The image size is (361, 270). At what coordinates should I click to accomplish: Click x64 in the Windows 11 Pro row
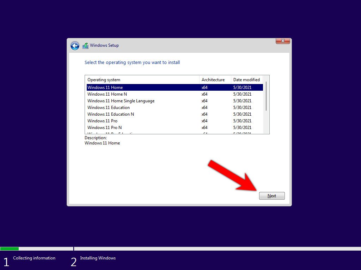(204, 121)
